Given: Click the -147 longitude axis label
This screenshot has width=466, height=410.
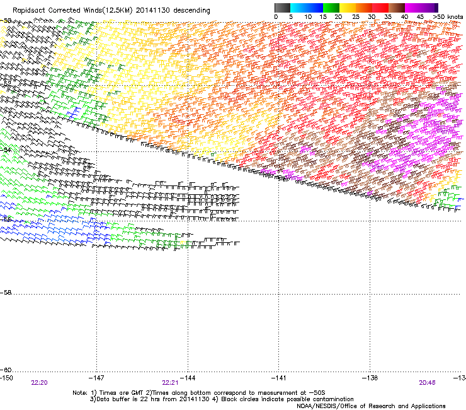Looking at the screenshot, I should pyautogui.click(x=96, y=378).
